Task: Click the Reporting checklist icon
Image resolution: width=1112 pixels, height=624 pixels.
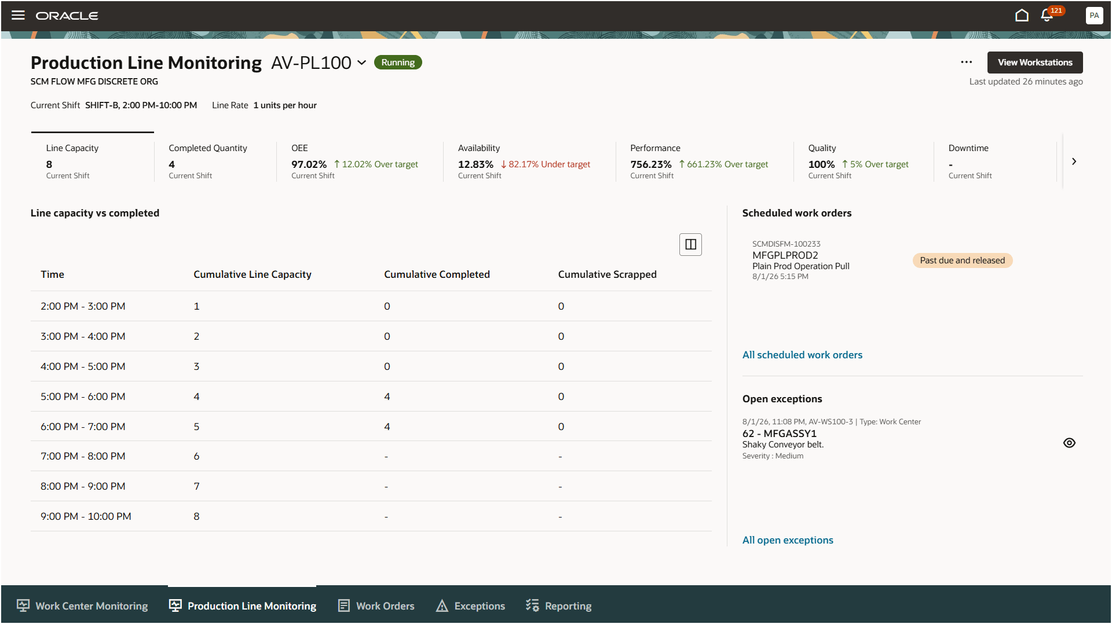Action: pos(532,605)
